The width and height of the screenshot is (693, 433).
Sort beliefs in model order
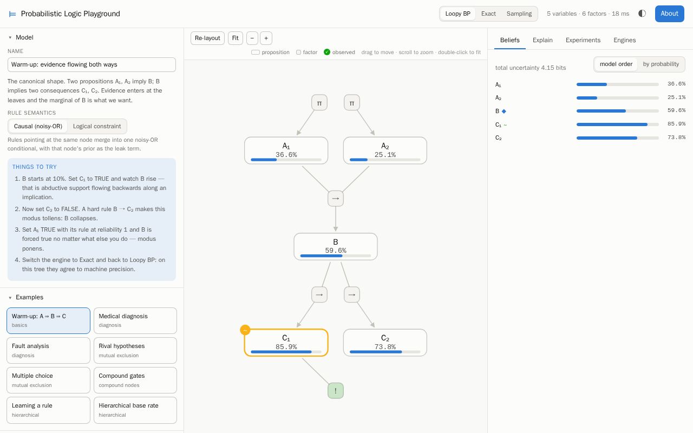[616, 64]
